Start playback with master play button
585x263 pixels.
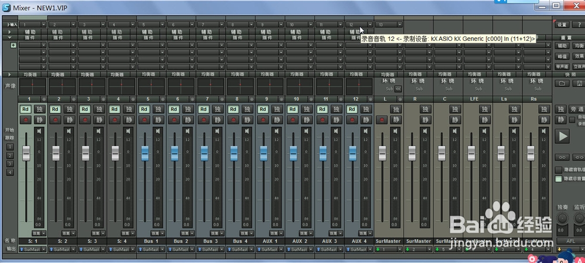click(562, 136)
